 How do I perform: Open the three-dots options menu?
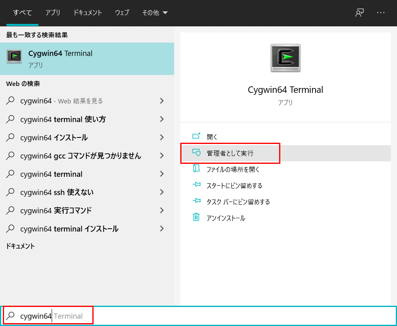[380, 13]
